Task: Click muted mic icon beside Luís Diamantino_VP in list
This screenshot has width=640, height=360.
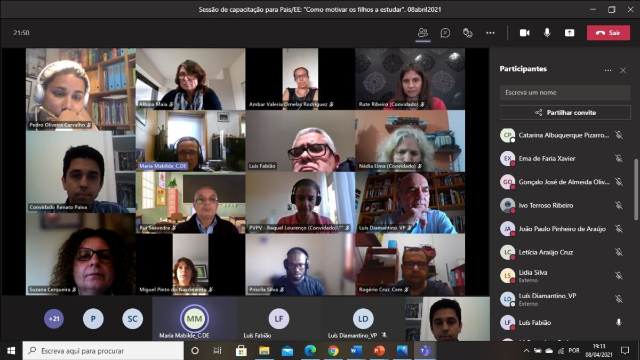Action: 619,299
